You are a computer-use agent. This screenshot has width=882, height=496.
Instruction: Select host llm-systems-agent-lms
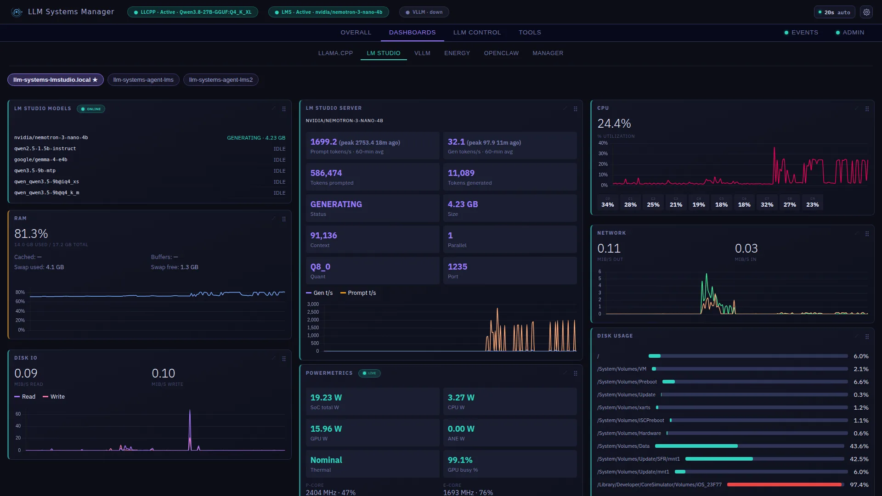pyautogui.click(x=143, y=80)
